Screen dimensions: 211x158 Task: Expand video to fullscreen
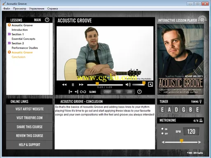pos(150,84)
